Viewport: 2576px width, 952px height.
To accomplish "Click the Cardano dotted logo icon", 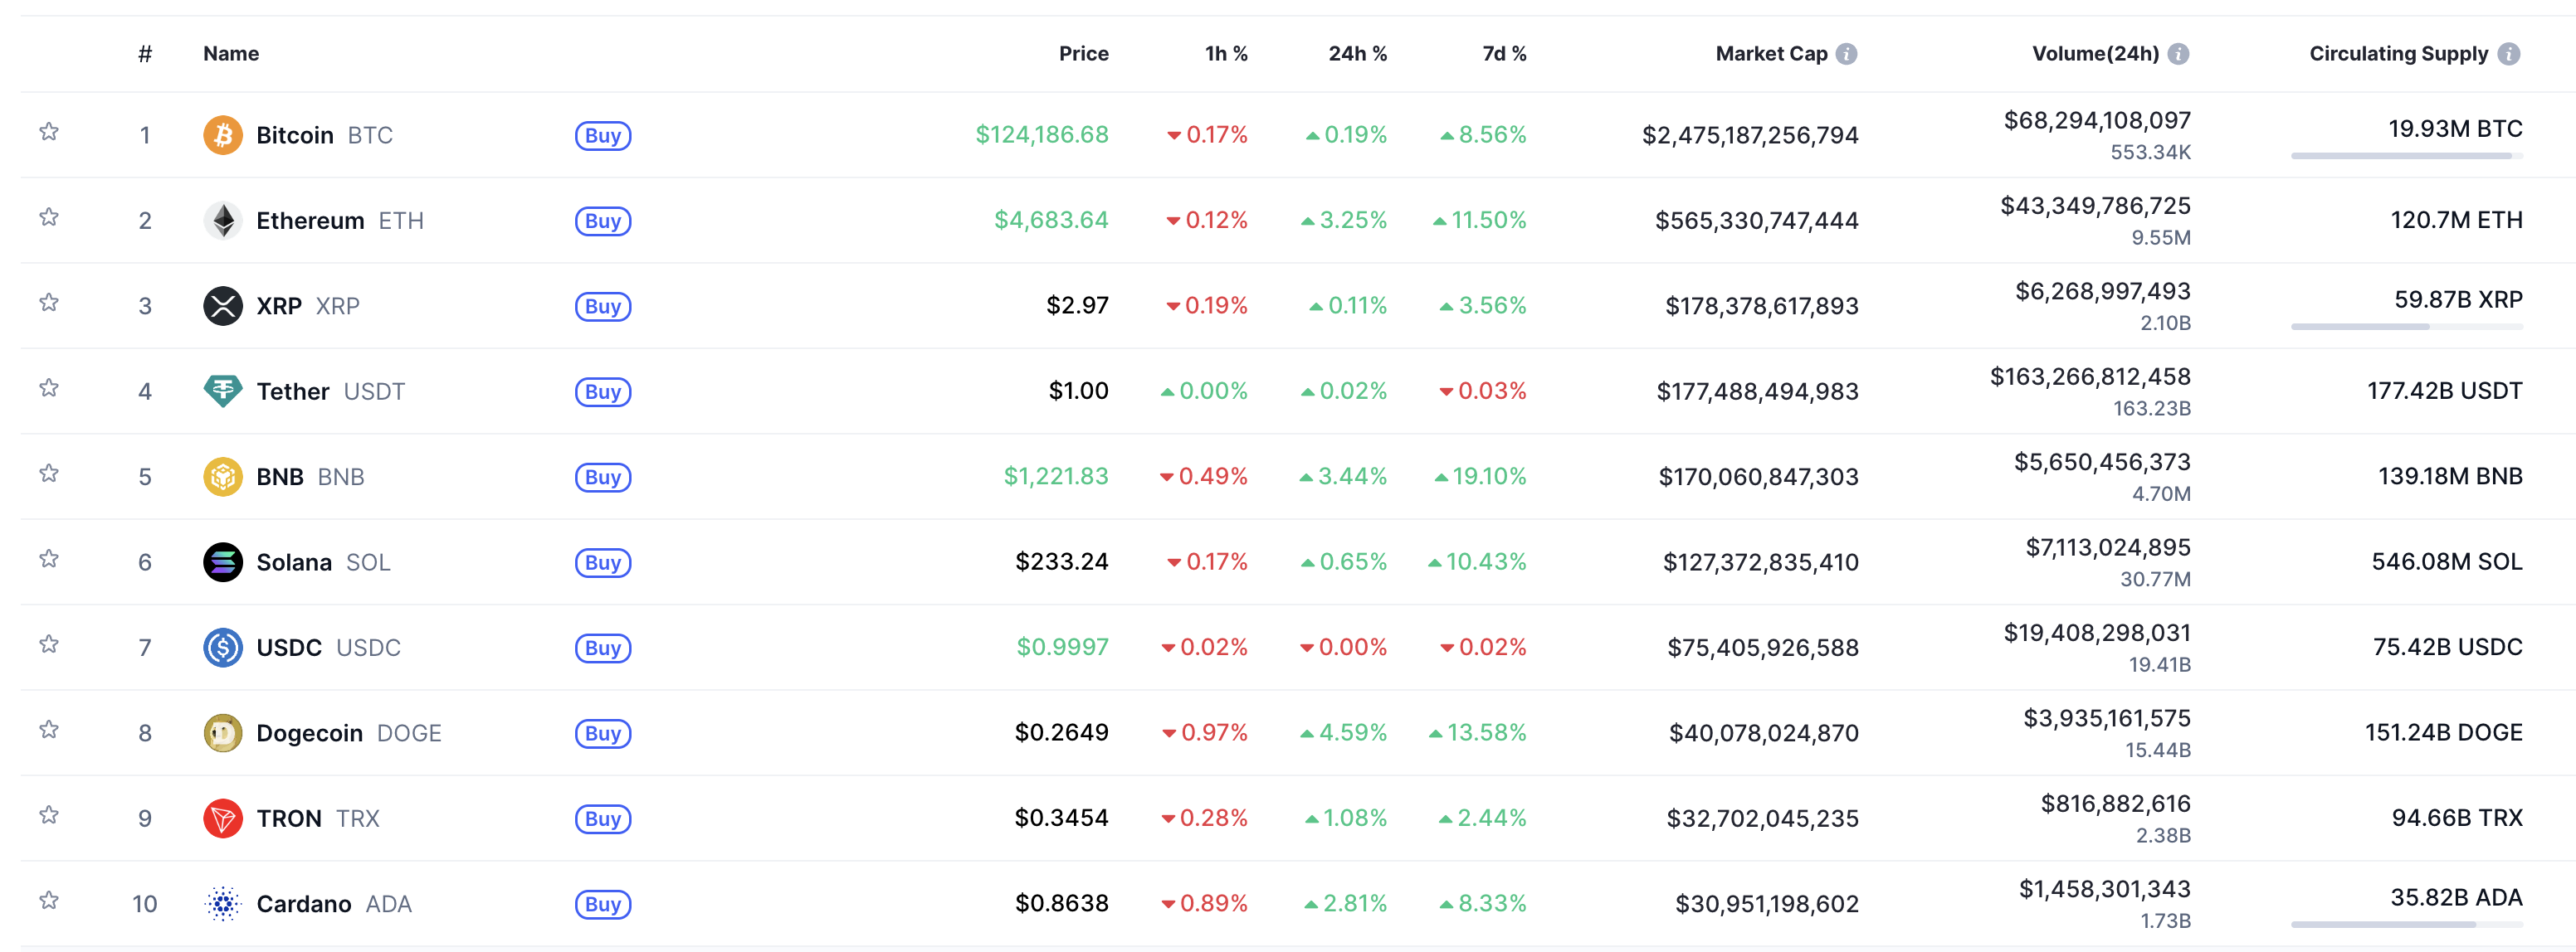I will coord(223,904).
